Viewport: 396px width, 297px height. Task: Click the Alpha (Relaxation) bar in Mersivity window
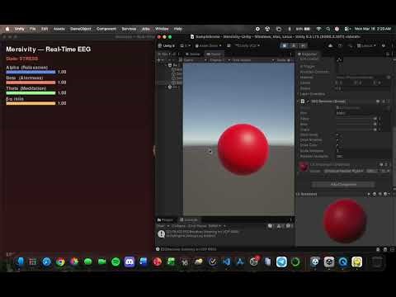[31, 72]
